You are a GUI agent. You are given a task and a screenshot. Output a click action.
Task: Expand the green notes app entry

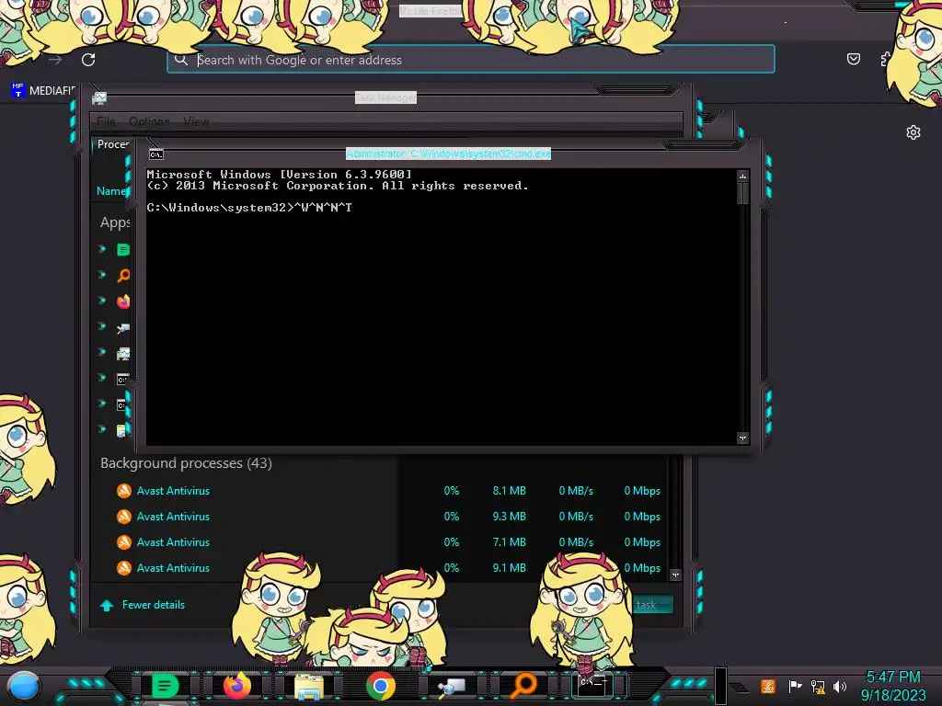(101, 248)
